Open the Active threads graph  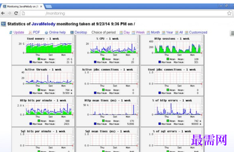click(43, 81)
